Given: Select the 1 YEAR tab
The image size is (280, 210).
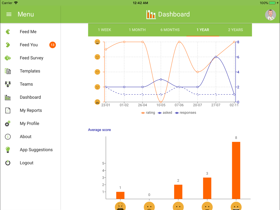Looking at the screenshot, I should click(203, 30).
